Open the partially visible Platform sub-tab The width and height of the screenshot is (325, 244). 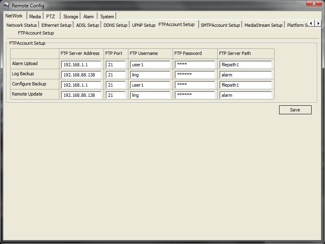pyautogui.click(x=297, y=25)
